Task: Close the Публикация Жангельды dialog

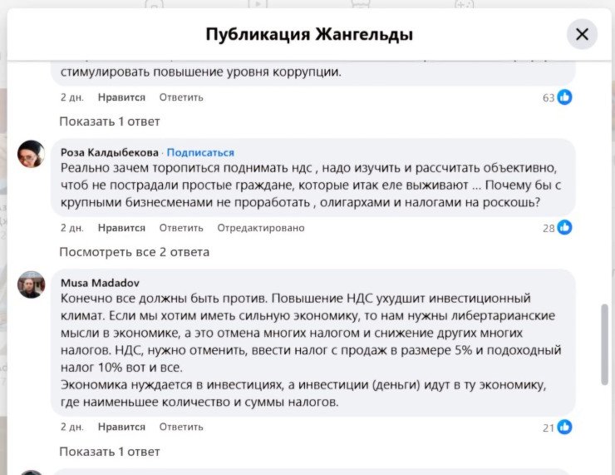Action: tap(582, 34)
